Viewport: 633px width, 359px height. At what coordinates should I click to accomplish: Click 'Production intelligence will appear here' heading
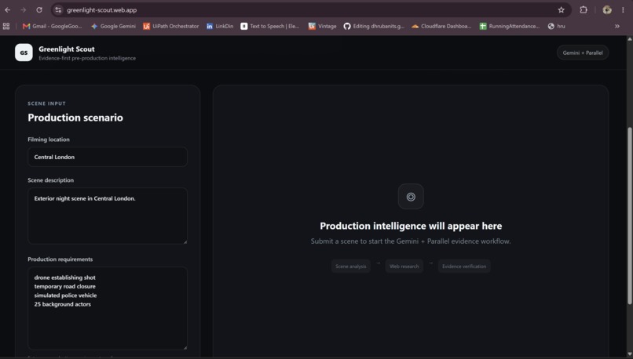point(411,226)
